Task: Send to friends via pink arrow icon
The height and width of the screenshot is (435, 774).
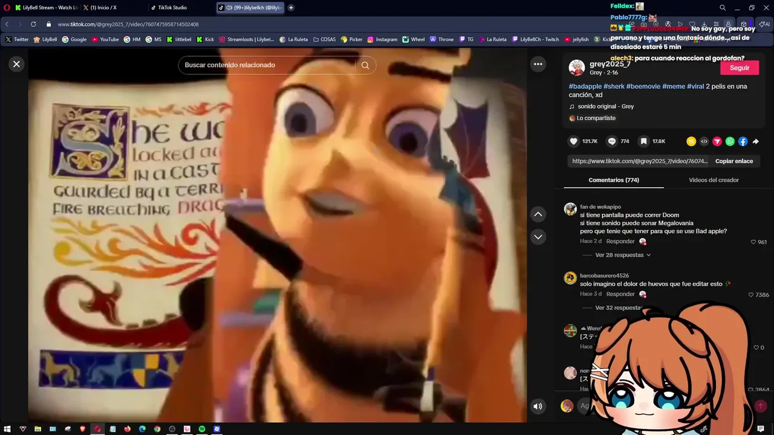Action: pyautogui.click(x=717, y=141)
